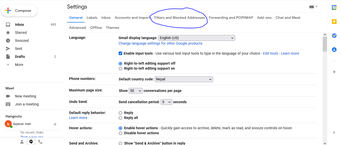Viewport: 341px width, 145px height.
Task: Click Learn more link for input tools
Action: [290, 53]
